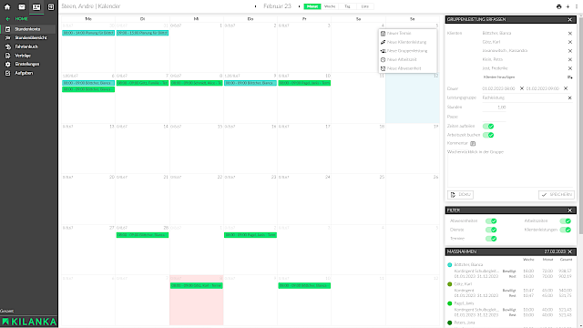Viewport: 583px width, 328px height.
Task: Toggle the Arbeitszeiten filter
Action: [x=565, y=220]
